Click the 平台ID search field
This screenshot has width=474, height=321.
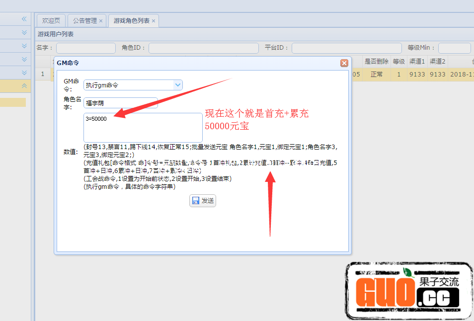(x=346, y=48)
